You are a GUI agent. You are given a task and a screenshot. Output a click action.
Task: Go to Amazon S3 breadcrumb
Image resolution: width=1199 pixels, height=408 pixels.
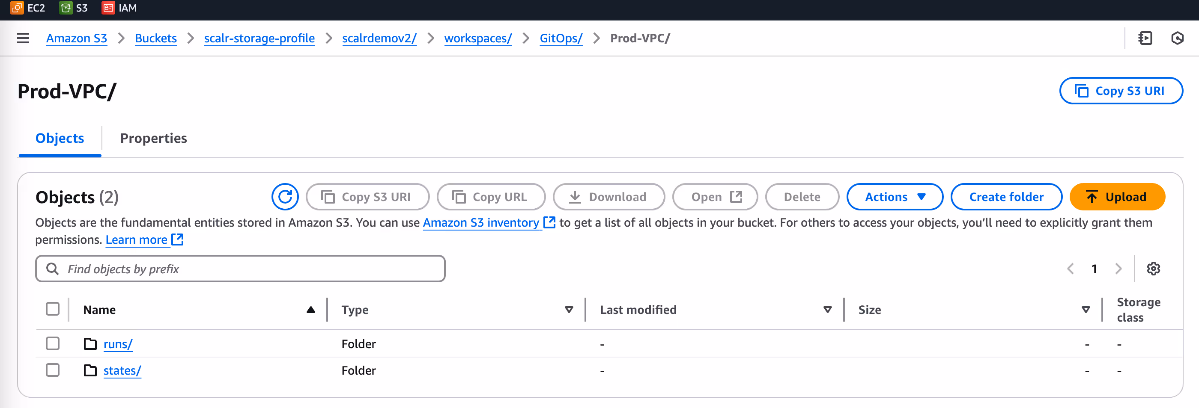tap(76, 38)
